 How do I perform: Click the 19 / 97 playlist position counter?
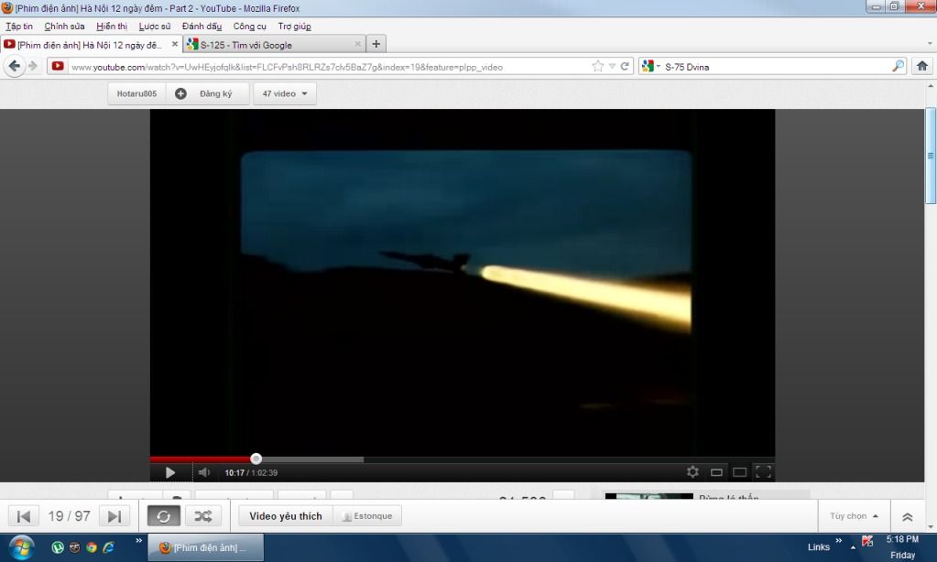coord(70,516)
